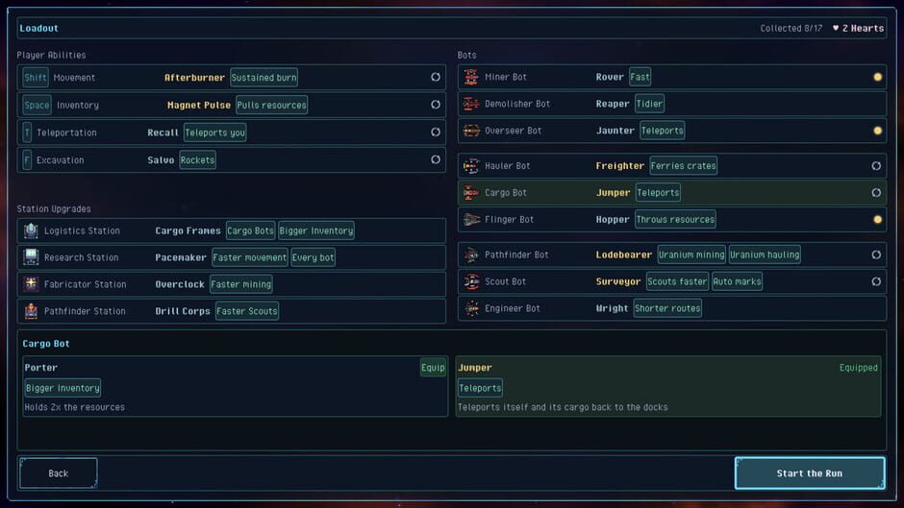Viewport: 904px width, 508px height.
Task: Toggle the yellow Rover Miner Bot indicator
Action: pyautogui.click(x=877, y=77)
